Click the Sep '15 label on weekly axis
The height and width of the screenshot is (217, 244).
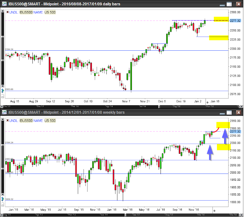coord(79,210)
